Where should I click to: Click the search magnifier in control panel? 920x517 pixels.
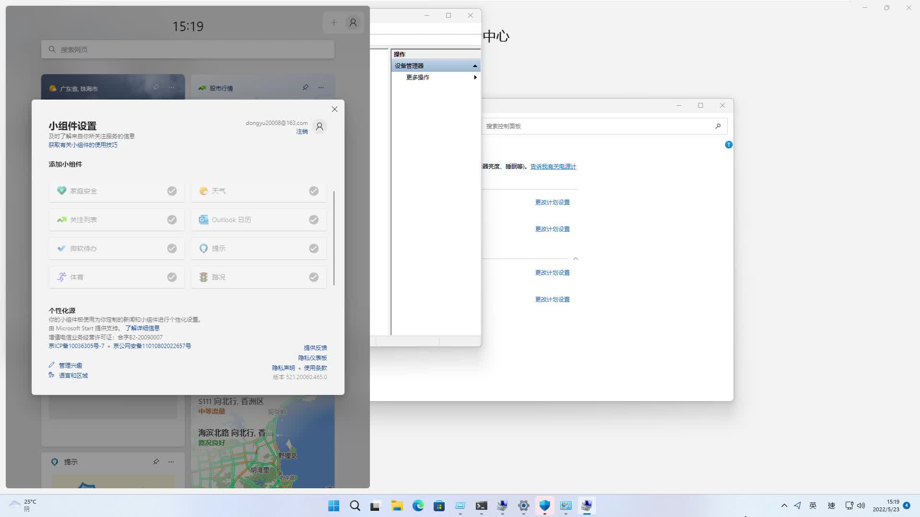[718, 126]
